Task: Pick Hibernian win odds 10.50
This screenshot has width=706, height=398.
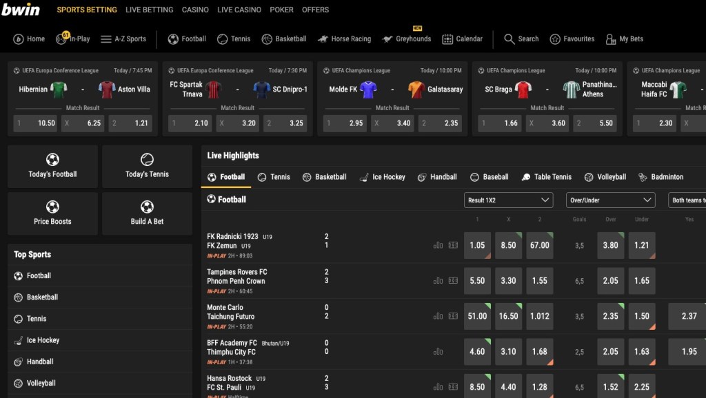Action: (x=35, y=123)
